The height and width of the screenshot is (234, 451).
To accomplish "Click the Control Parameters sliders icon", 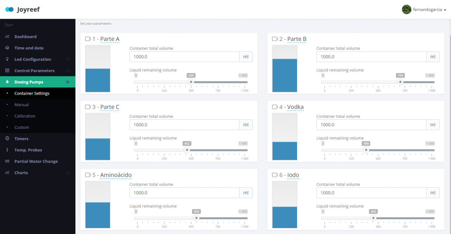I will point(7,71).
